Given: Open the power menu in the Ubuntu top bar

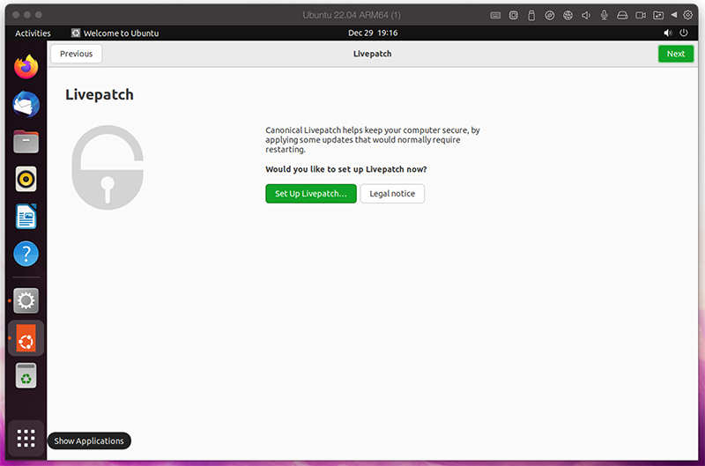Looking at the screenshot, I should pos(684,33).
